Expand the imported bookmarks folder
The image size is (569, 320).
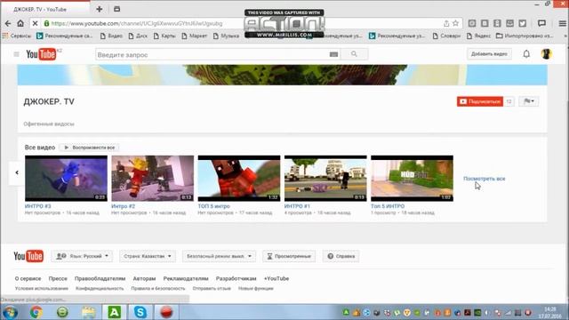(525, 36)
